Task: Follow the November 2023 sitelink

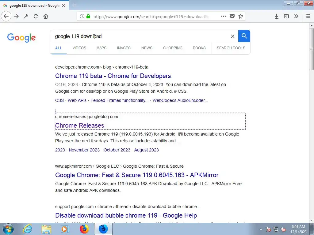Action: [84, 150]
